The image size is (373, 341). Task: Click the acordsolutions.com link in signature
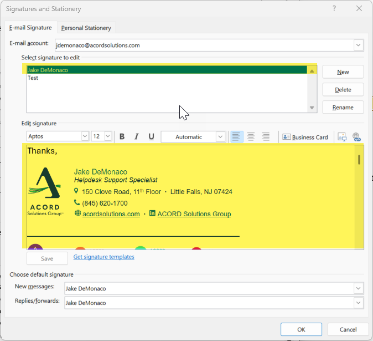pos(111,214)
